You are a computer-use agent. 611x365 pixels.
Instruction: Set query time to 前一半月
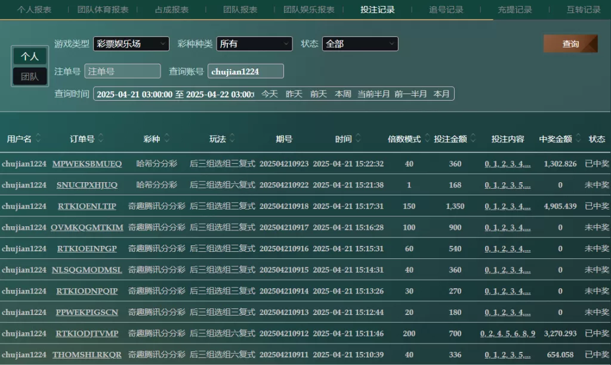pyautogui.click(x=411, y=94)
